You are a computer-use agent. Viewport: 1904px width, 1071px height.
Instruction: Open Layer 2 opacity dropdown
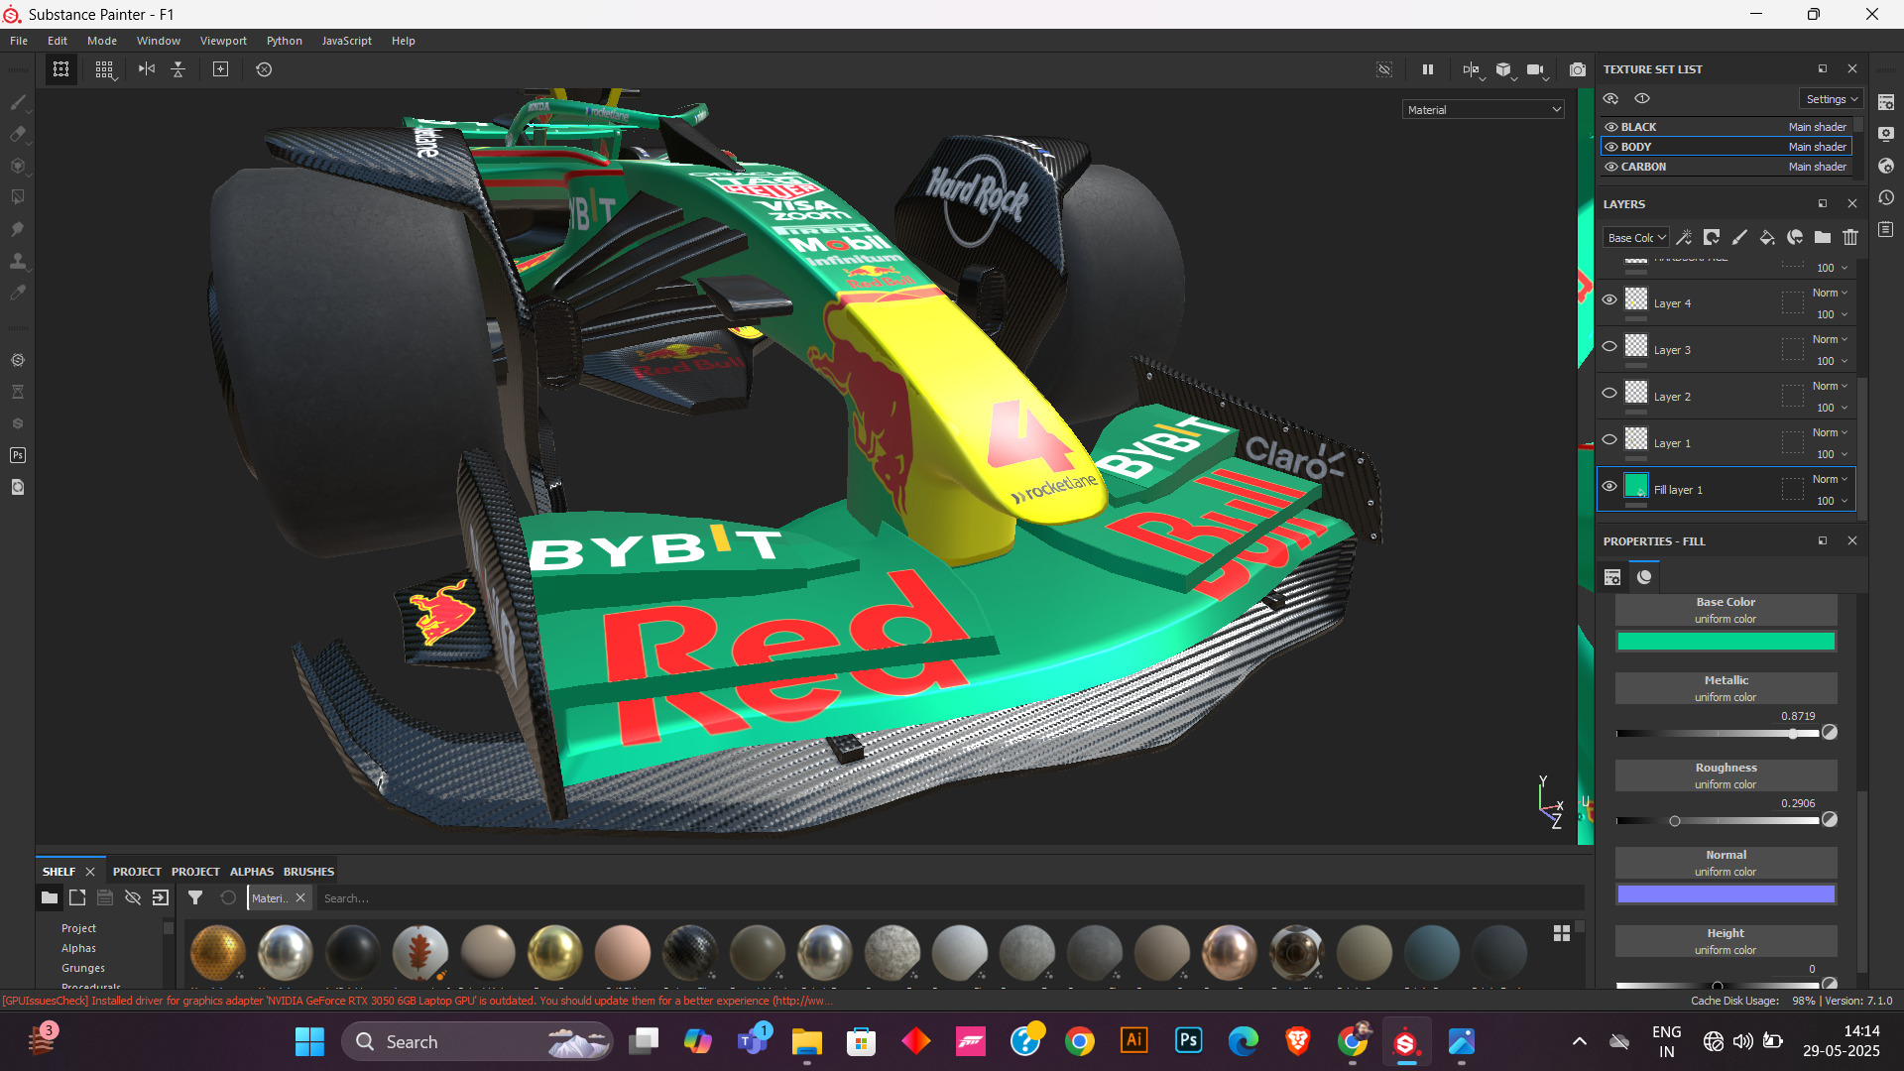1832,408
